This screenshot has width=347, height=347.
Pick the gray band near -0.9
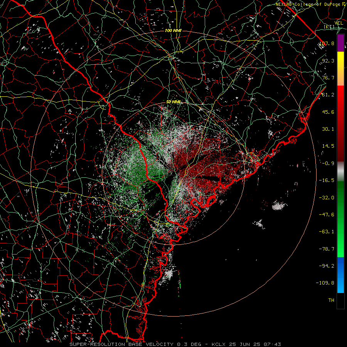click(x=340, y=171)
